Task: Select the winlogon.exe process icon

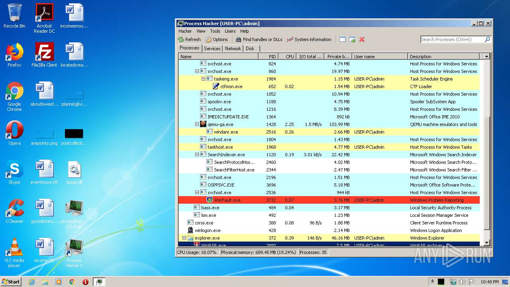Action: click(x=190, y=230)
